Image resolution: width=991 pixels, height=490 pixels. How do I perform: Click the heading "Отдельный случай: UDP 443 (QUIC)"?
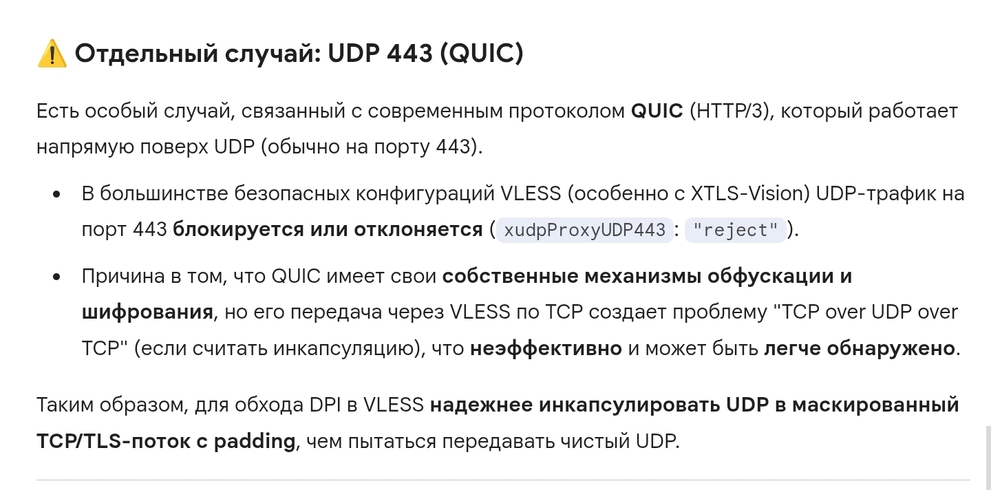pyautogui.click(x=299, y=53)
